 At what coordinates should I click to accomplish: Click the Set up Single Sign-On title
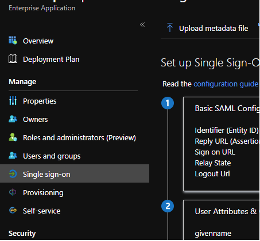pos(210,63)
